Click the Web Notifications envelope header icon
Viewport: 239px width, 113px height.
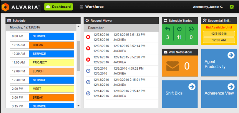click(165, 52)
